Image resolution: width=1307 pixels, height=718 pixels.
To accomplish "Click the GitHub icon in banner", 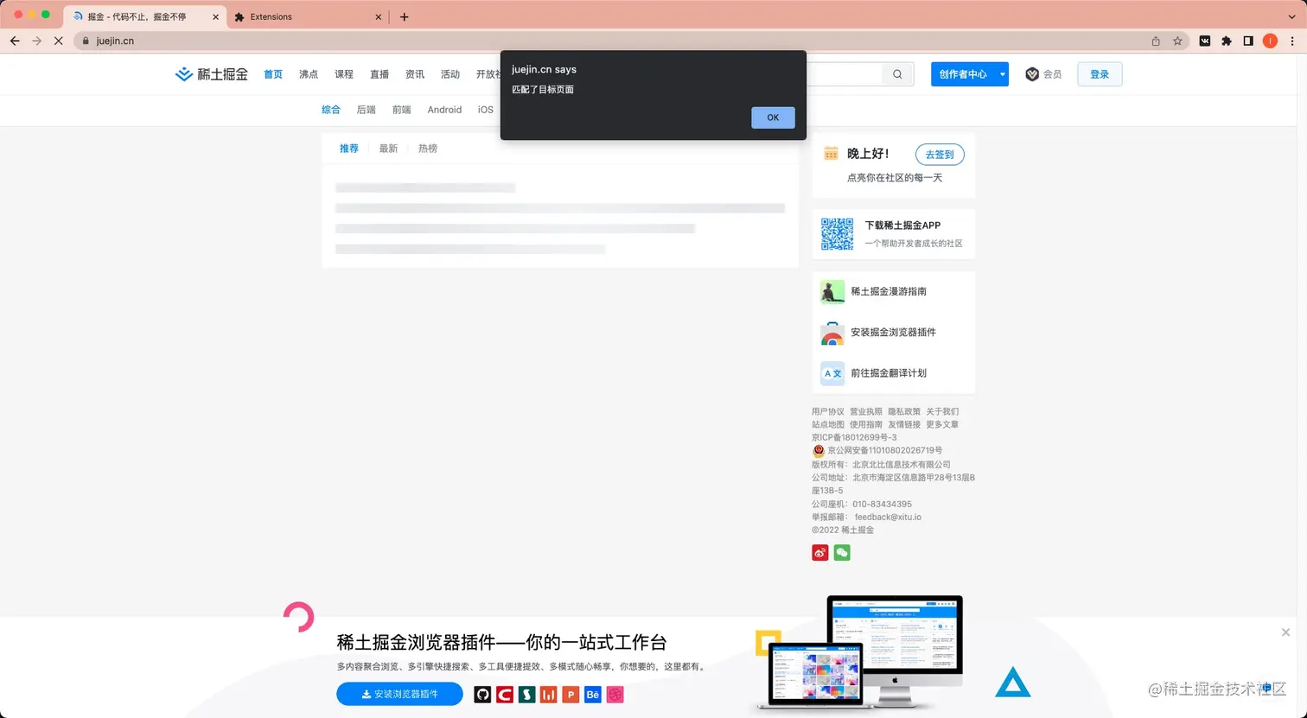I will click(x=482, y=694).
